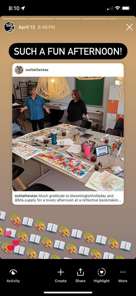Tap carousel multi-image indicator on photo

point(117,83)
